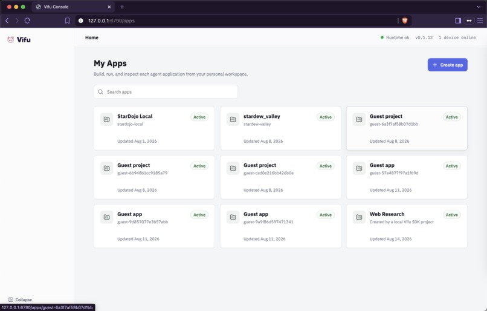Click folder icon of guest-9a9f86d597471341 card

click(x=233, y=217)
